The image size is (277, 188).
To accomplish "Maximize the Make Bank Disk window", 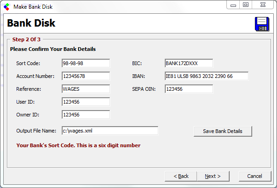I will 246,5.
